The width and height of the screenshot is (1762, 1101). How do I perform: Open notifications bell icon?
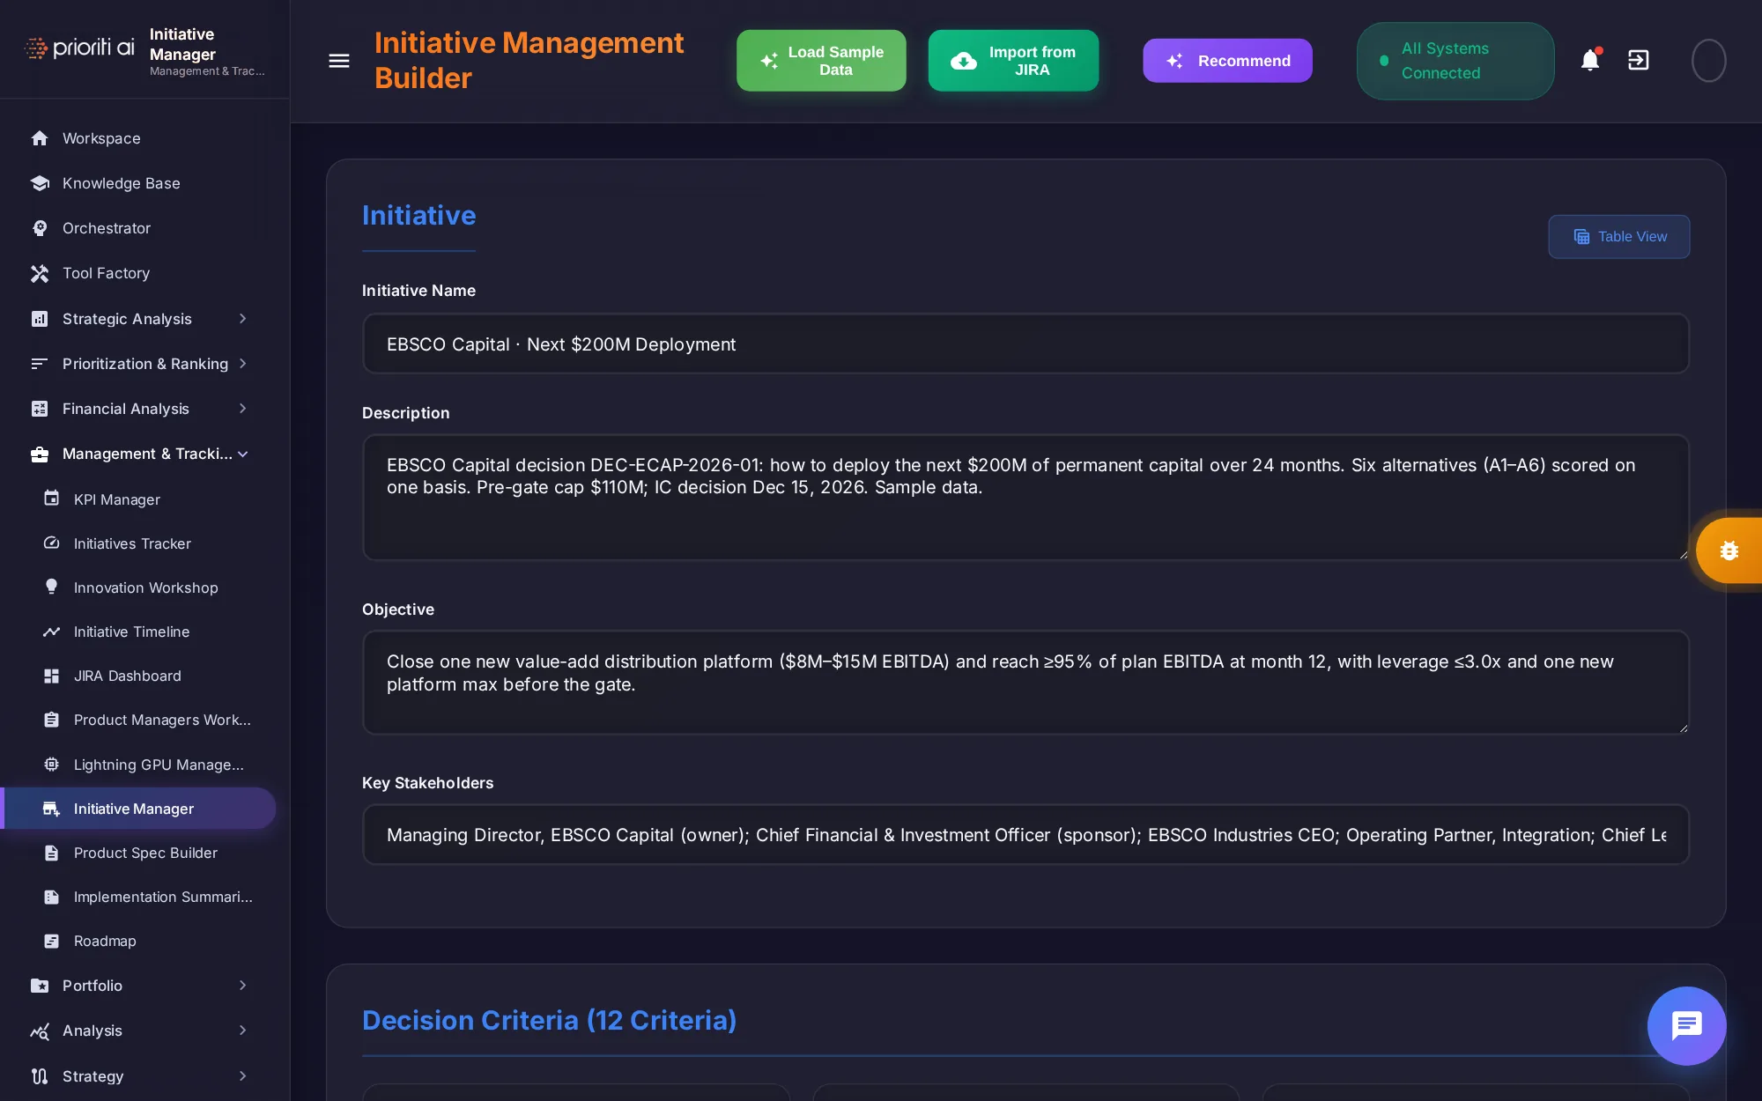1590,60
